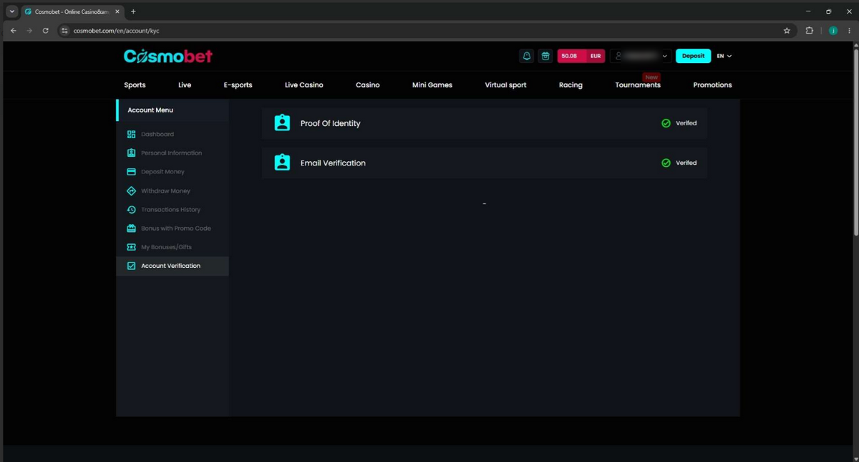Click the page vertical scrollbar
This screenshot has width=859, height=462.
tap(855, 143)
